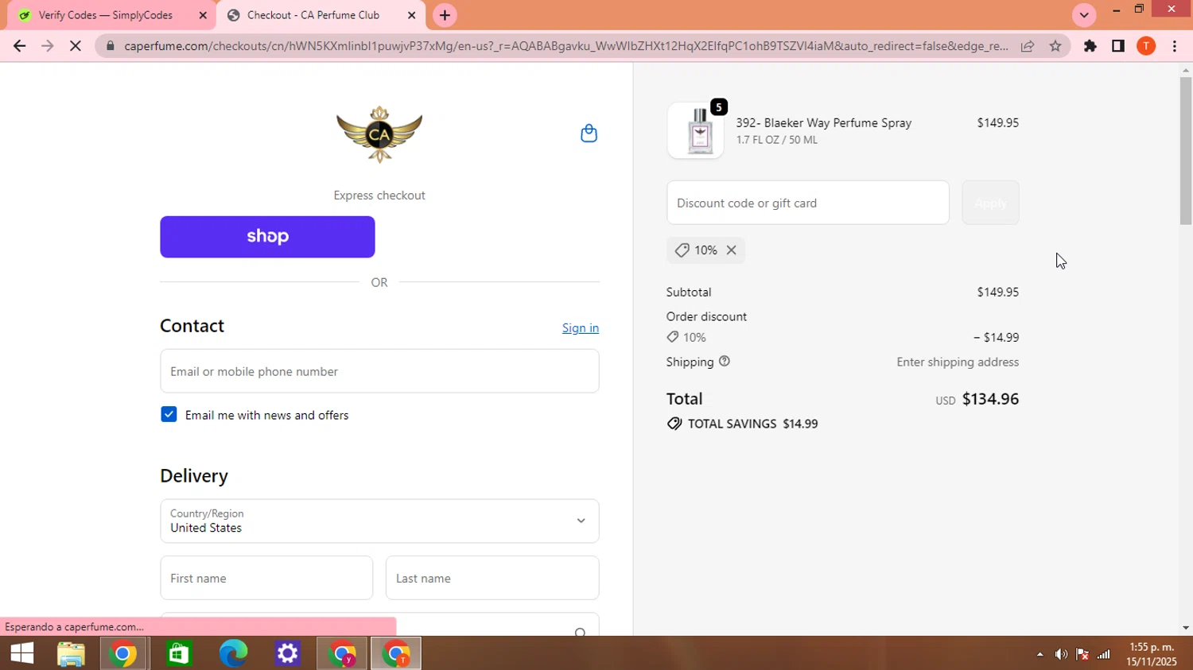
Task: Click the address search magnifier icon
Action: [580, 632]
